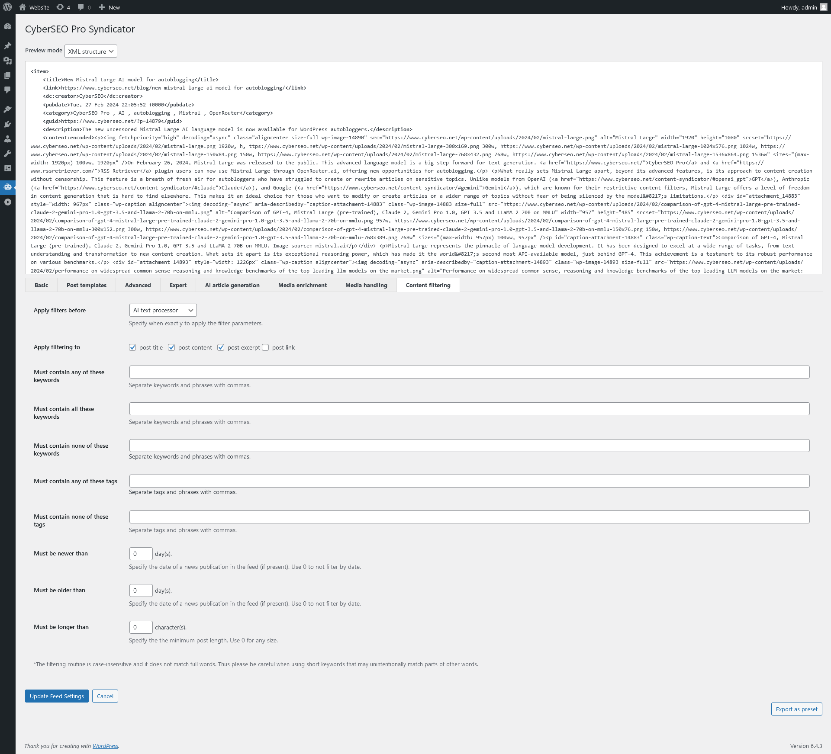
Task: Click the admin avatar image
Action: pyautogui.click(x=823, y=7)
